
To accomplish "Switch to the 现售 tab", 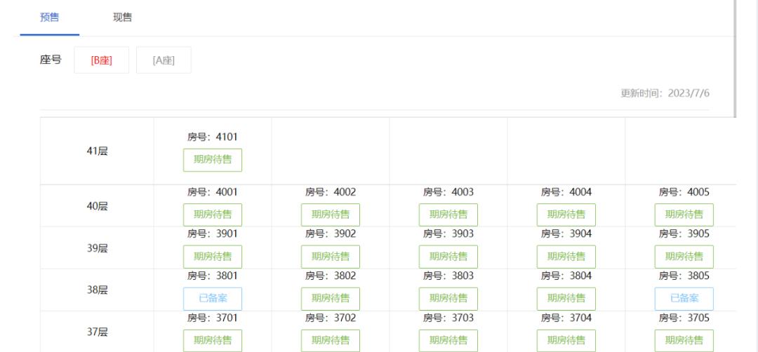I will click(x=122, y=18).
